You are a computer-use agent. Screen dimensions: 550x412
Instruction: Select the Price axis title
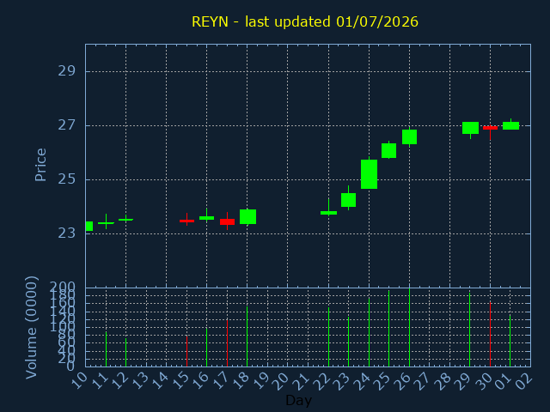(40, 165)
